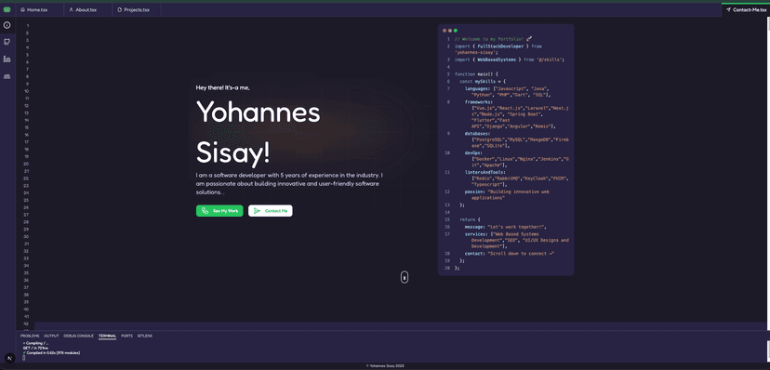Select the GITLENS panel tab

(145, 336)
